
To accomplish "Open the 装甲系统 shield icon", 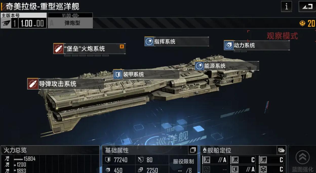I will click(118, 74).
